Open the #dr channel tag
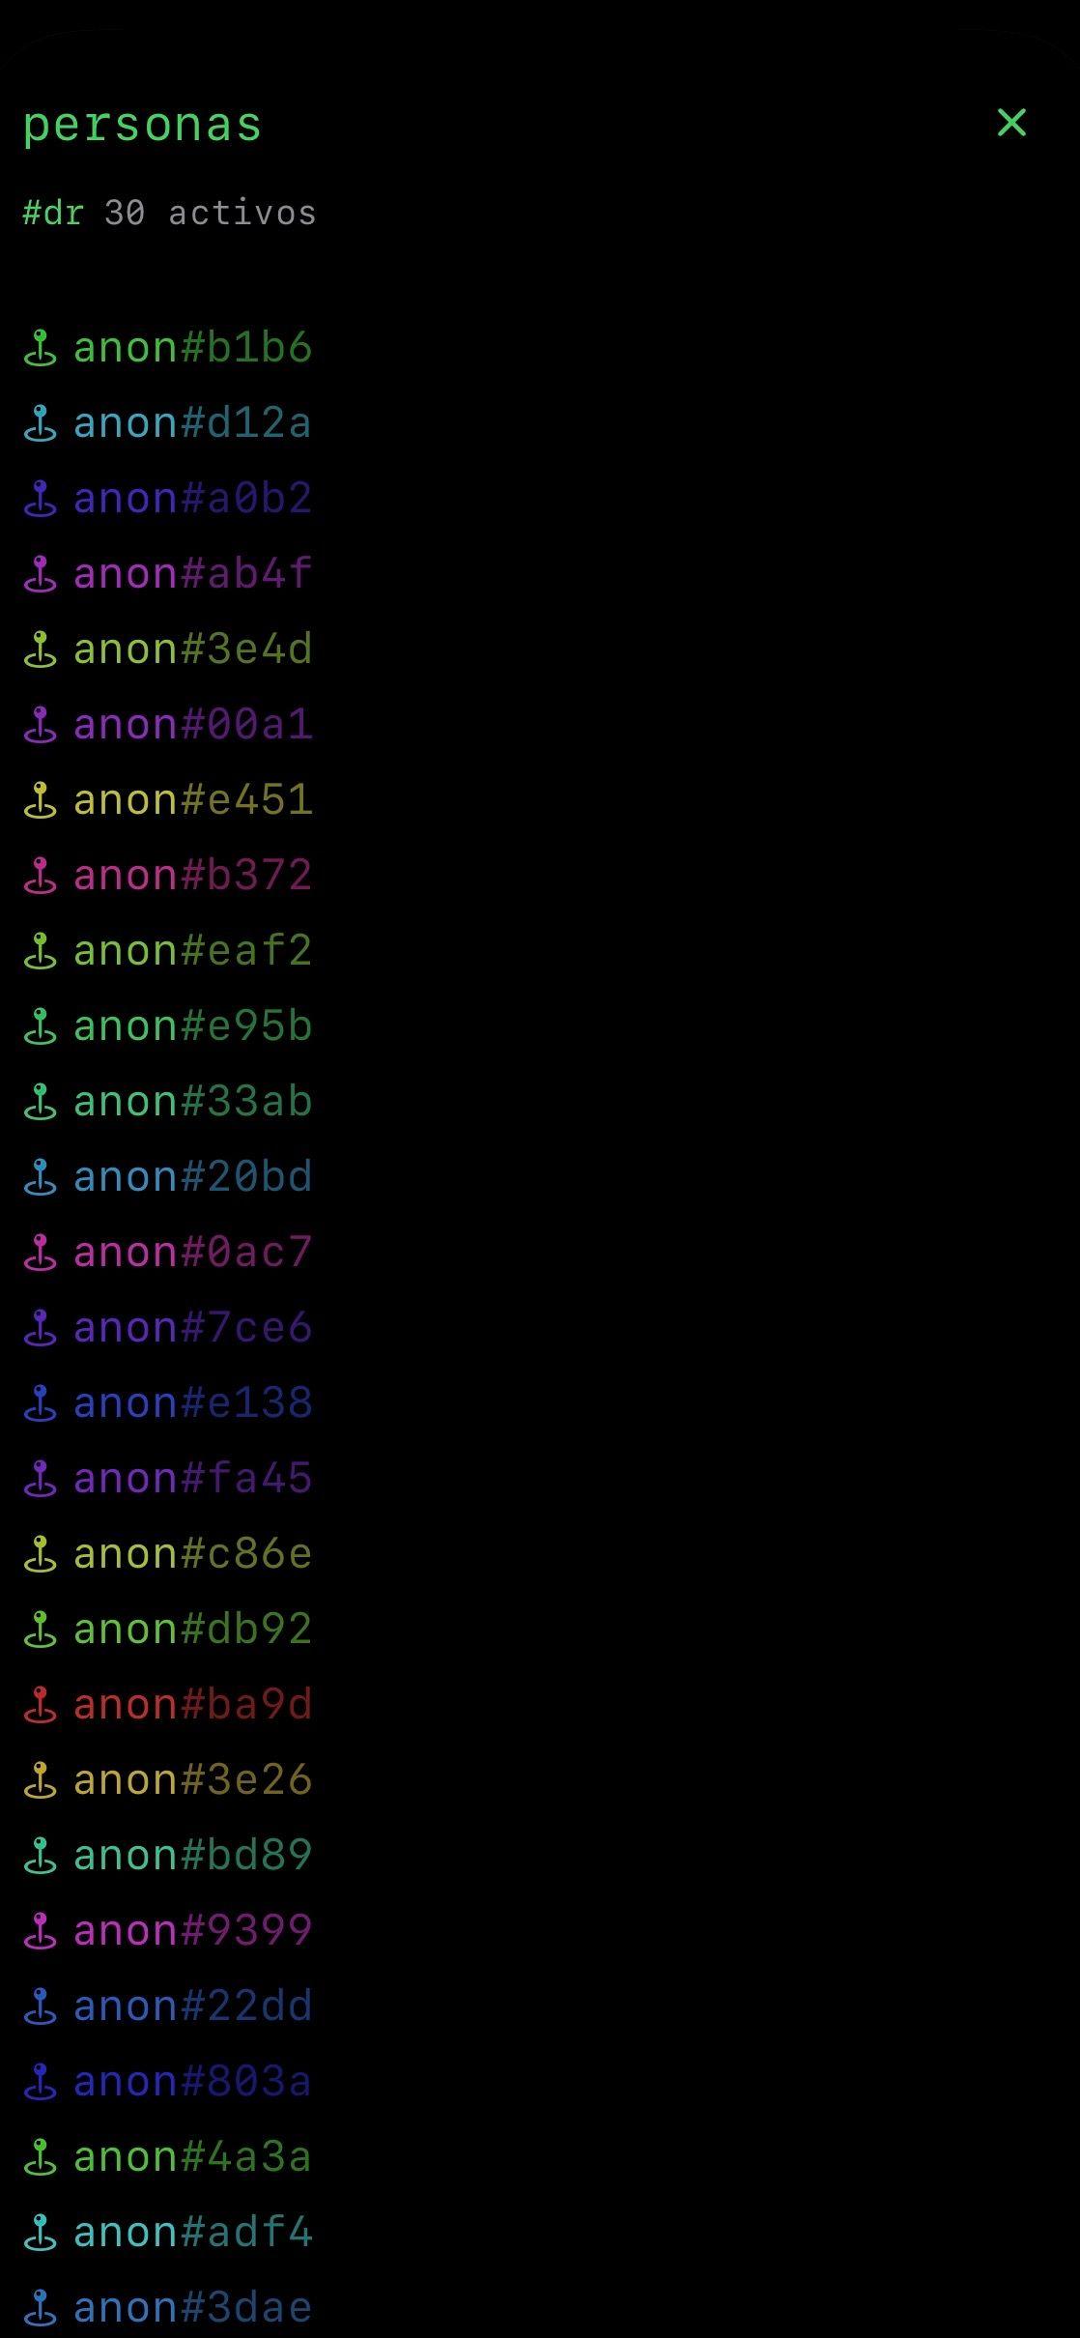1080x2338 pixels. tap(53, 213)
